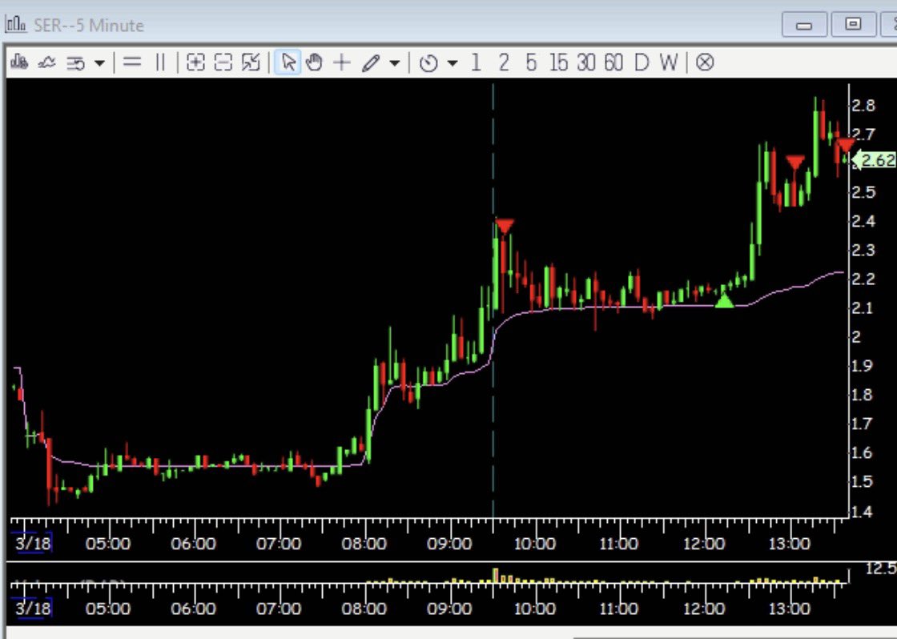The width and height of the screenshot is (897, 639).
Task: Click the 3/18 date label on volume panel axis
Action: click(33, 608)
